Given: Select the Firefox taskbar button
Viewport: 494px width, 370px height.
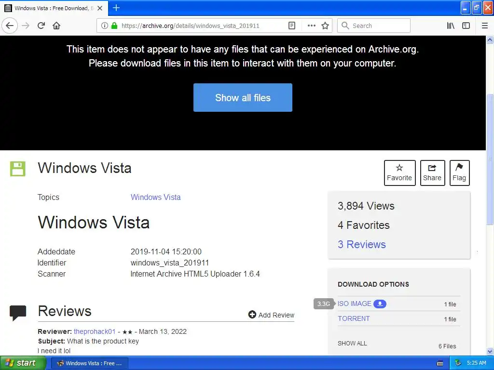Looking at the screenshot, I should (90, 363).
